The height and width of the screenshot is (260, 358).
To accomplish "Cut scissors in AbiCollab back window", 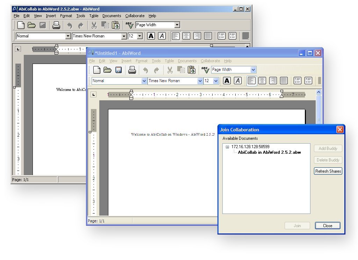I will click(x=94, y=25).
